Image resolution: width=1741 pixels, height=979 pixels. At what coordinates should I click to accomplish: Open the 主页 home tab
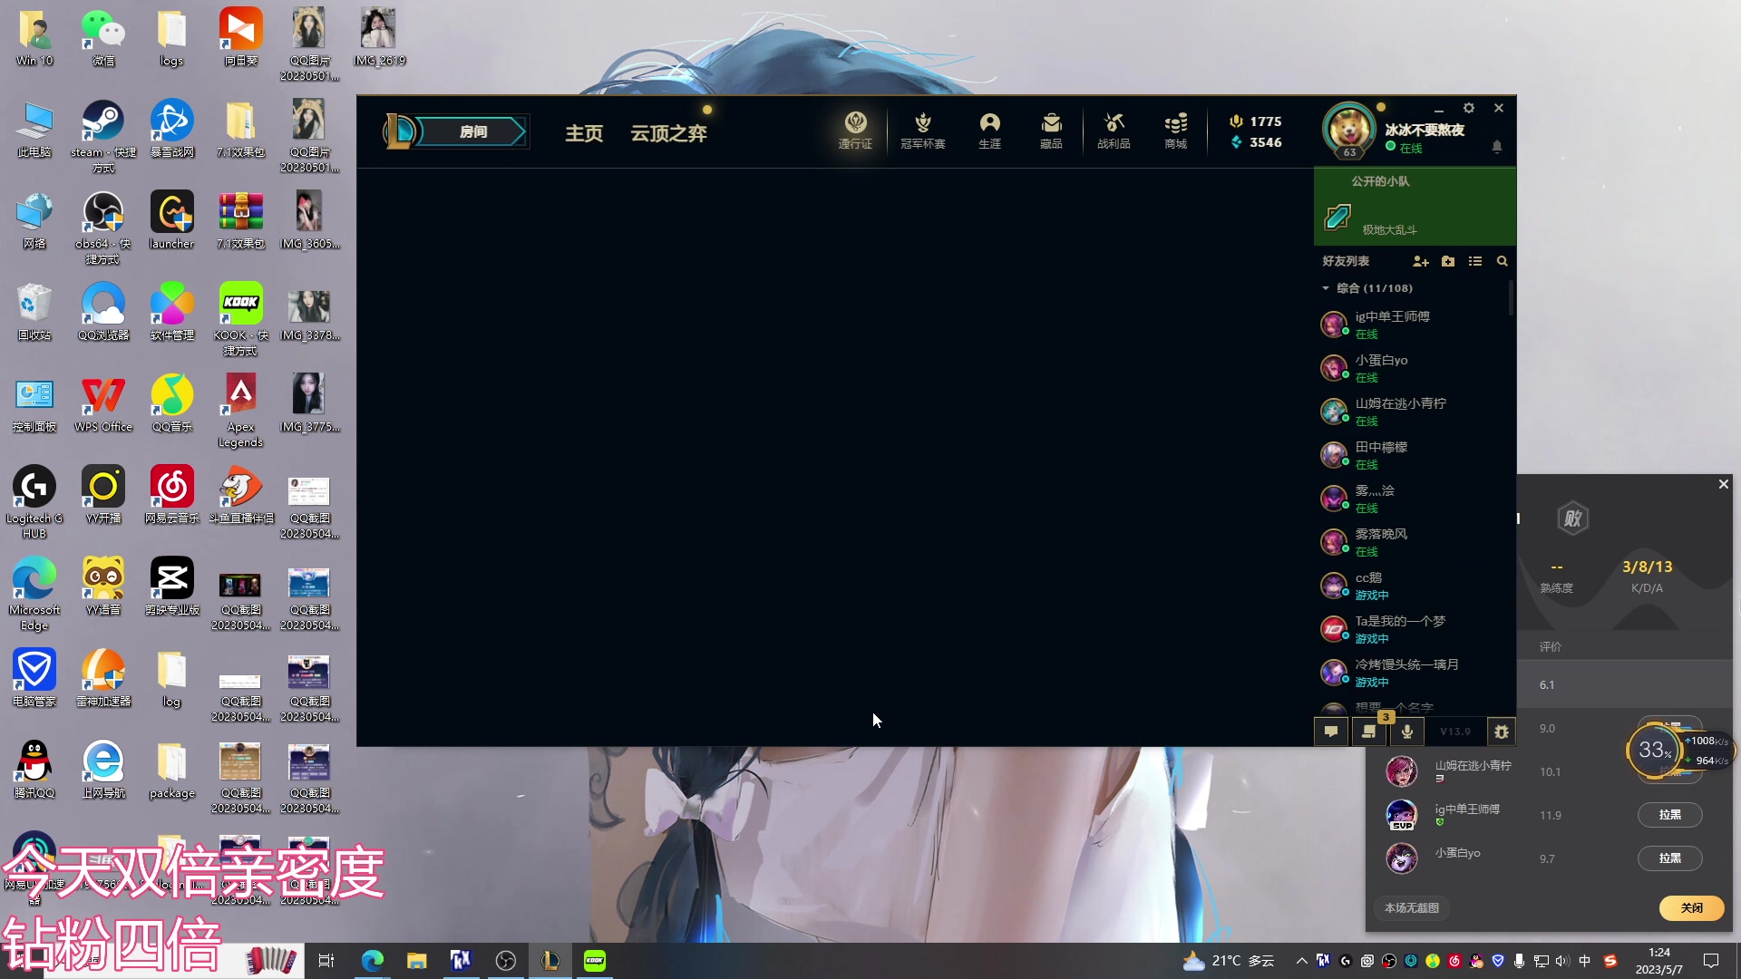coord(584,133)
